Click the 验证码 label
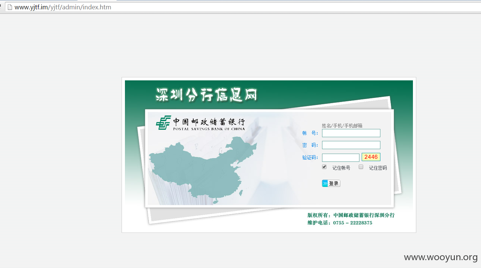The height and width of the screenshot is (268, 481). click(x=310, y=158)
